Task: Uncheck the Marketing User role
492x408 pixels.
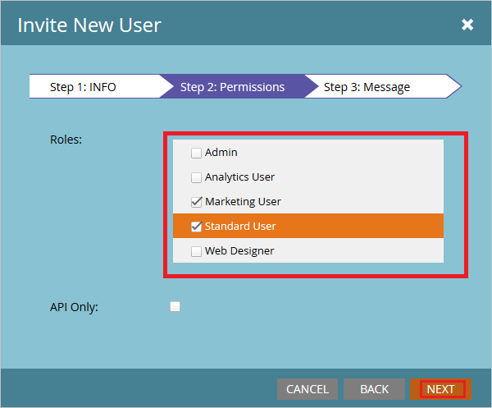Action: 196,202
